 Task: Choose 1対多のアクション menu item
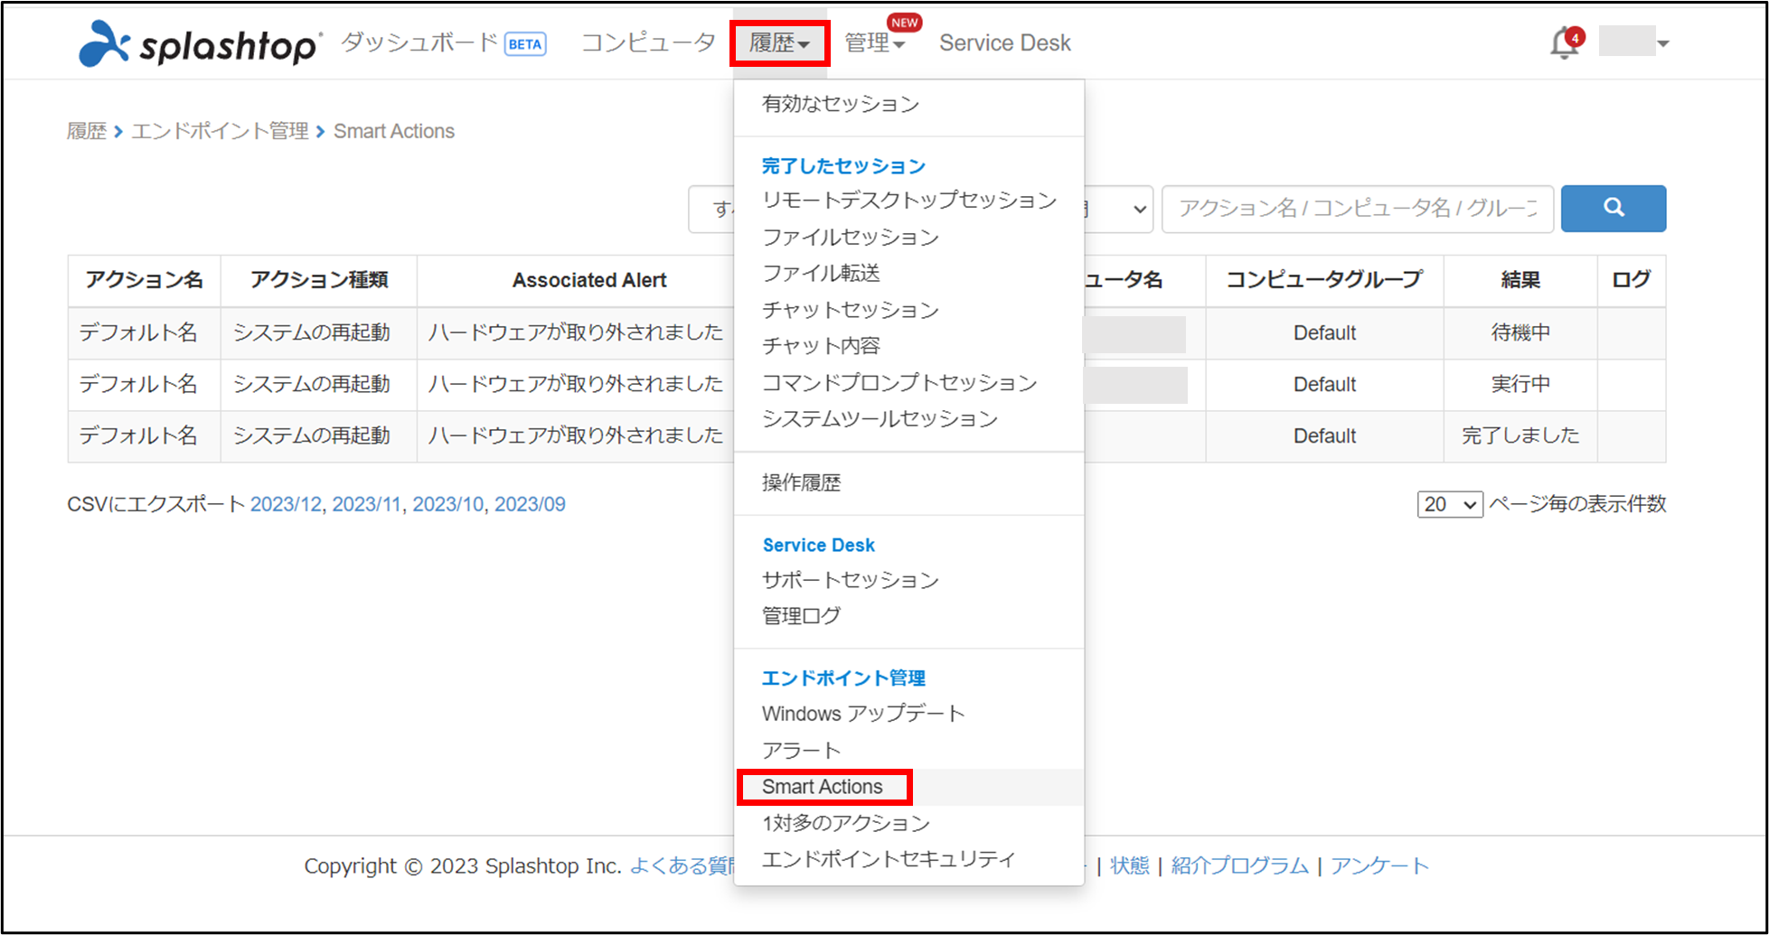(845, 823)
